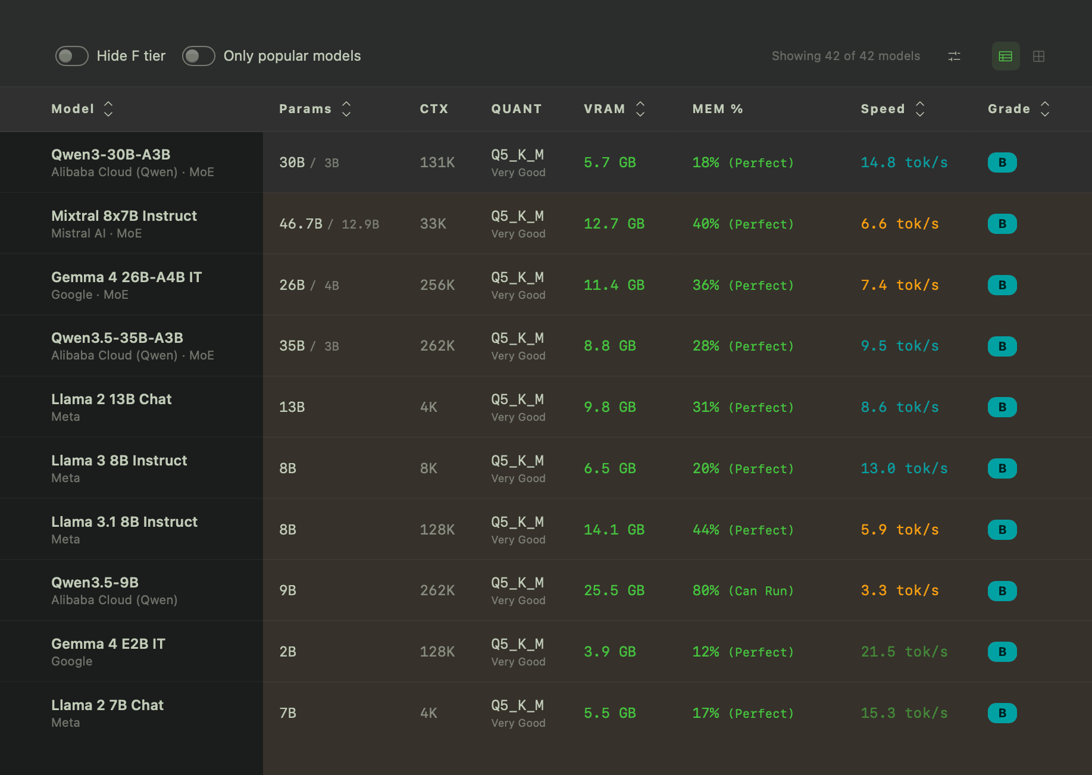Screen dimensions: 1092x775
Task: Switch to grid view icon
Action: (x=1039, y=56)
